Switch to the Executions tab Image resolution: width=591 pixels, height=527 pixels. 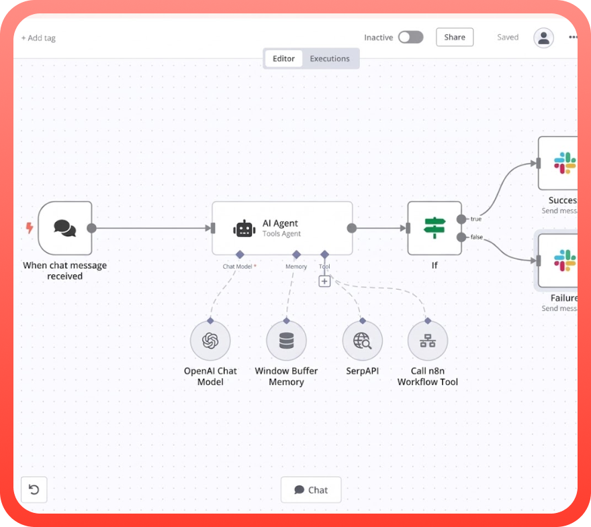330,59
